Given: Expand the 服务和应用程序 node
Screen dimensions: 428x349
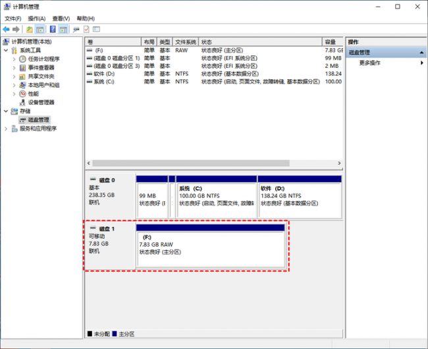Looking at the screenshot, I should [x=6, y=129].
